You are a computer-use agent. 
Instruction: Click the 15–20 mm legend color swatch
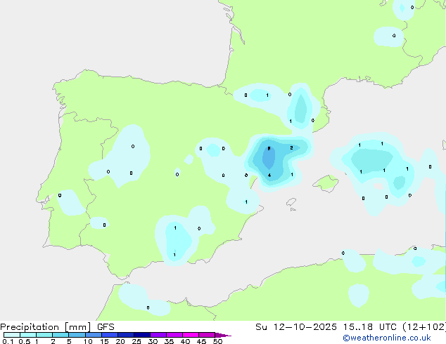(x=110, y=335)
